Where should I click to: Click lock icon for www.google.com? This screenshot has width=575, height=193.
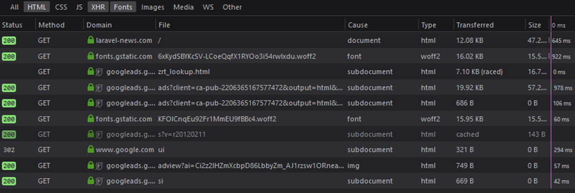[x=91, y=149]
